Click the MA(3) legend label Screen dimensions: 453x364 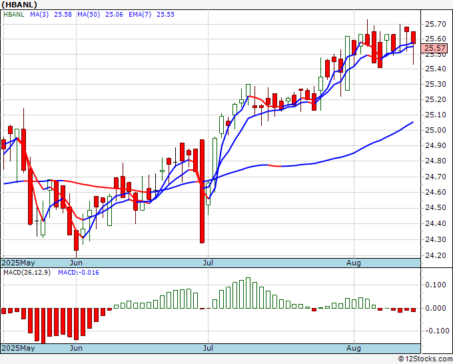tap(39, 15)
